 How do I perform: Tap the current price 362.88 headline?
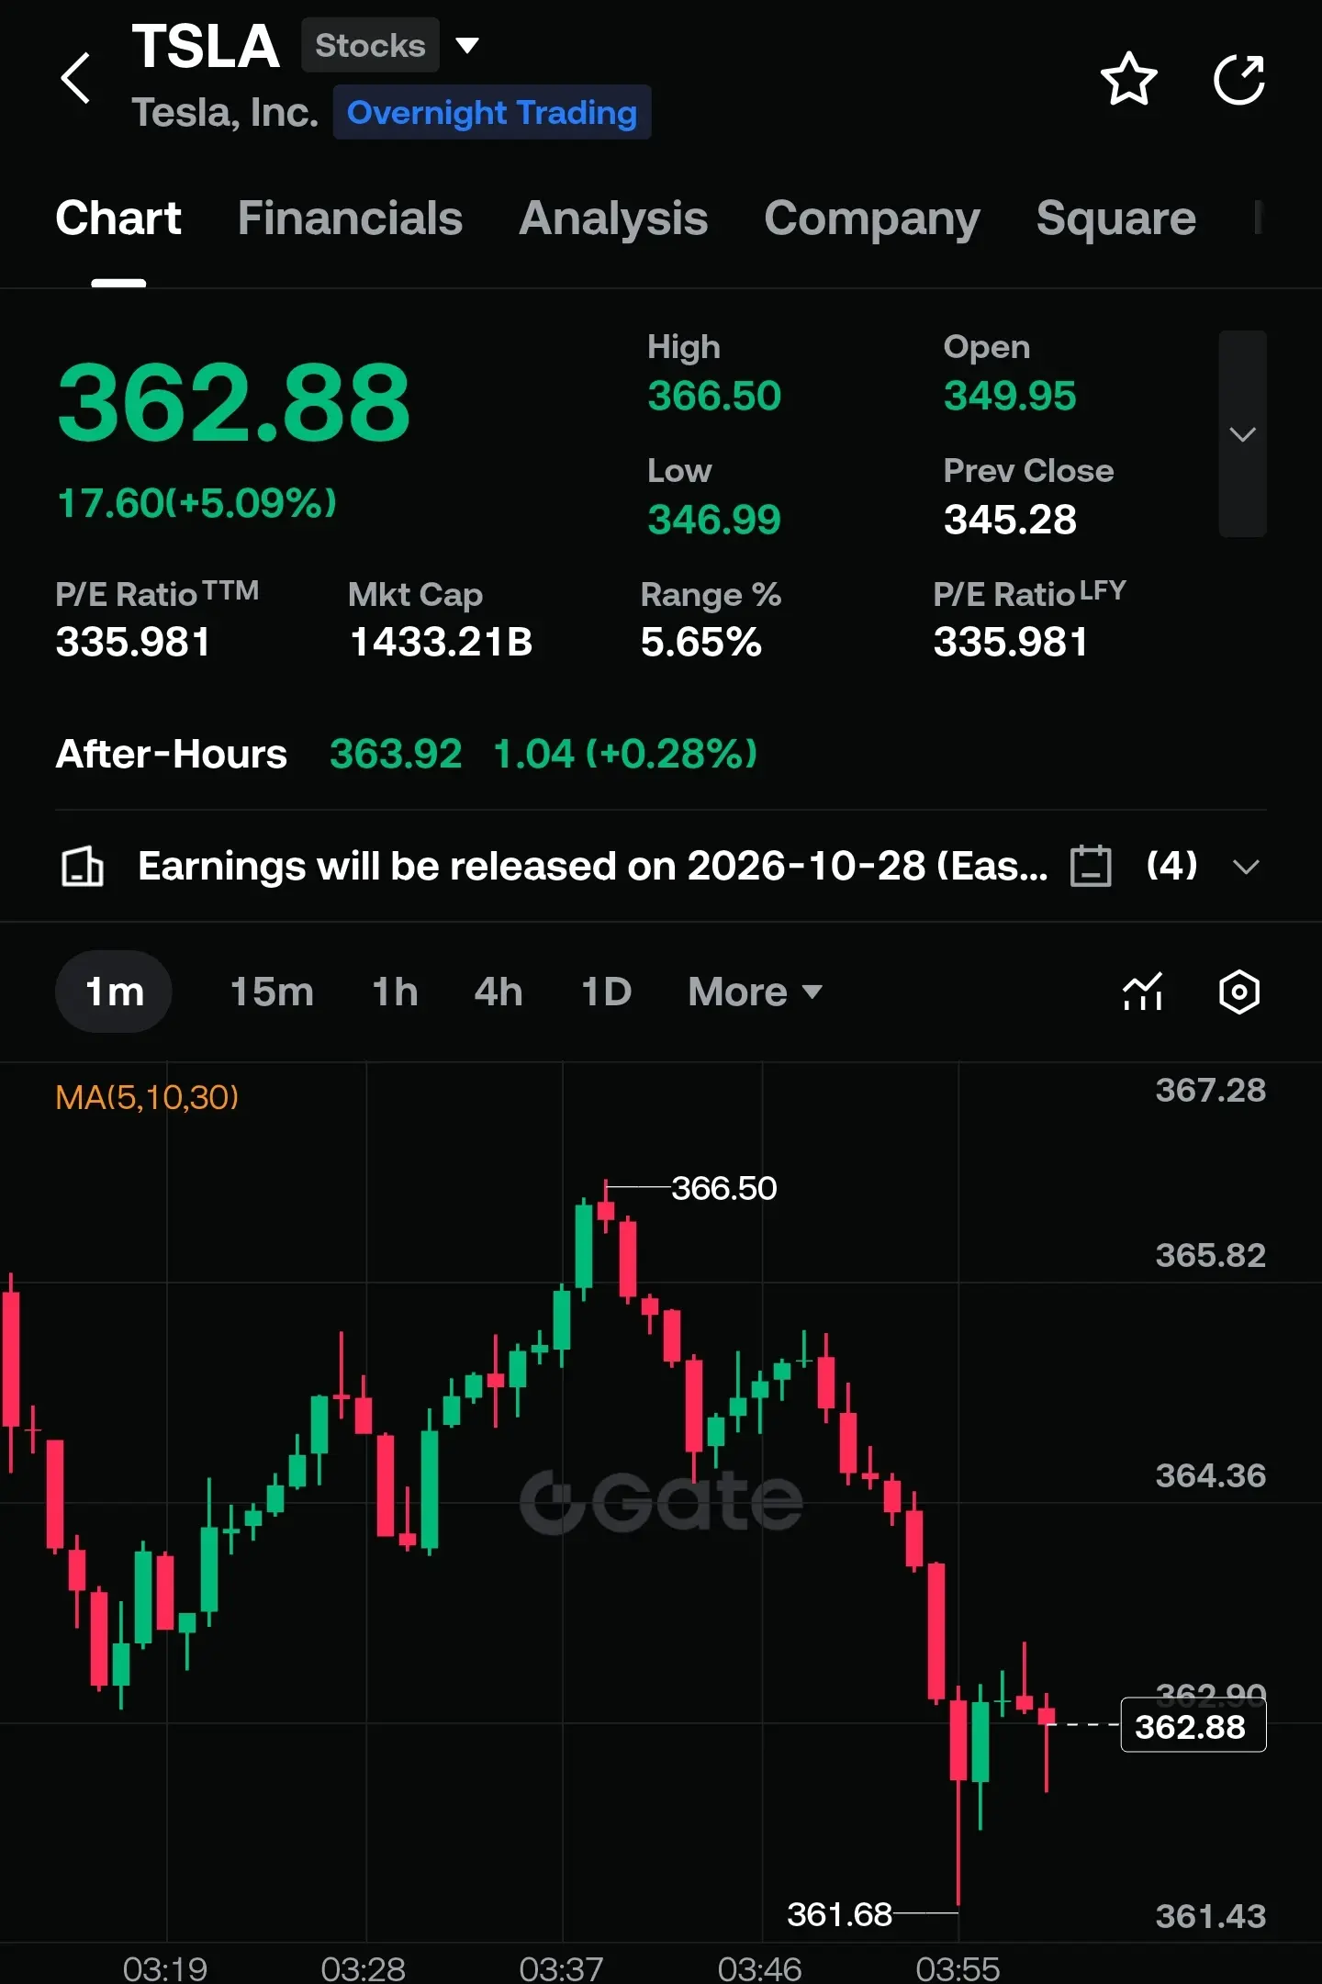233,402
